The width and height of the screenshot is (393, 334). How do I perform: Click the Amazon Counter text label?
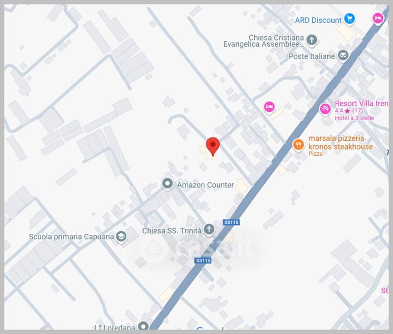(205, 185)
